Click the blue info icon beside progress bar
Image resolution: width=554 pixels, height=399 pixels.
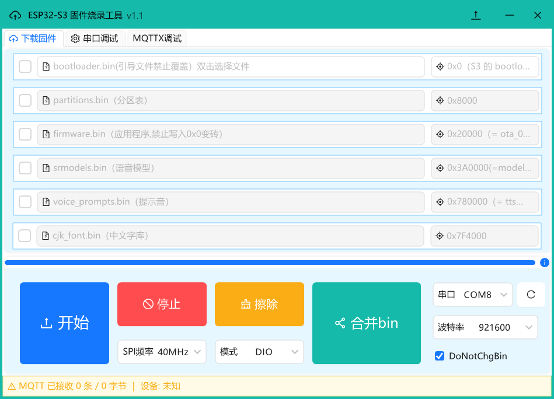(x=545, y=262)
